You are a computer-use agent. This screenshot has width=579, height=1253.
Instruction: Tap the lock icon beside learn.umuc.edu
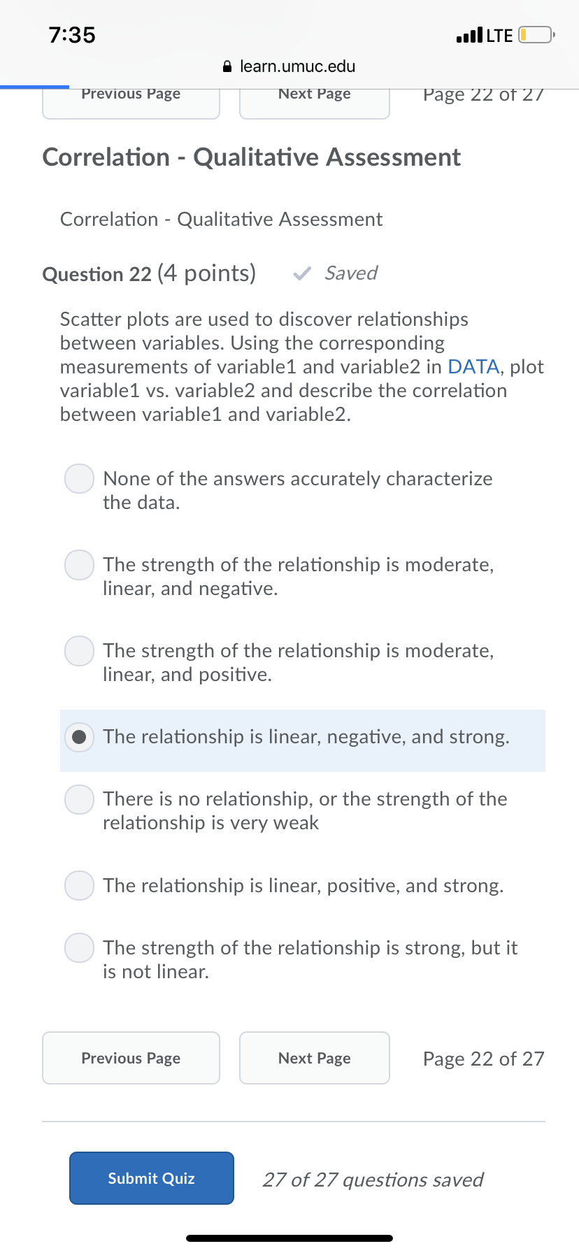point(227,67)
